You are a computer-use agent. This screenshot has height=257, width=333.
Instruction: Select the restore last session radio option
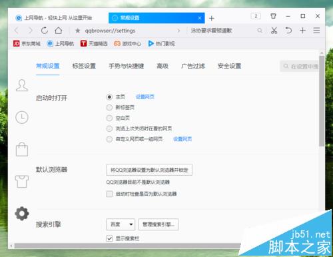pos(109,128)
